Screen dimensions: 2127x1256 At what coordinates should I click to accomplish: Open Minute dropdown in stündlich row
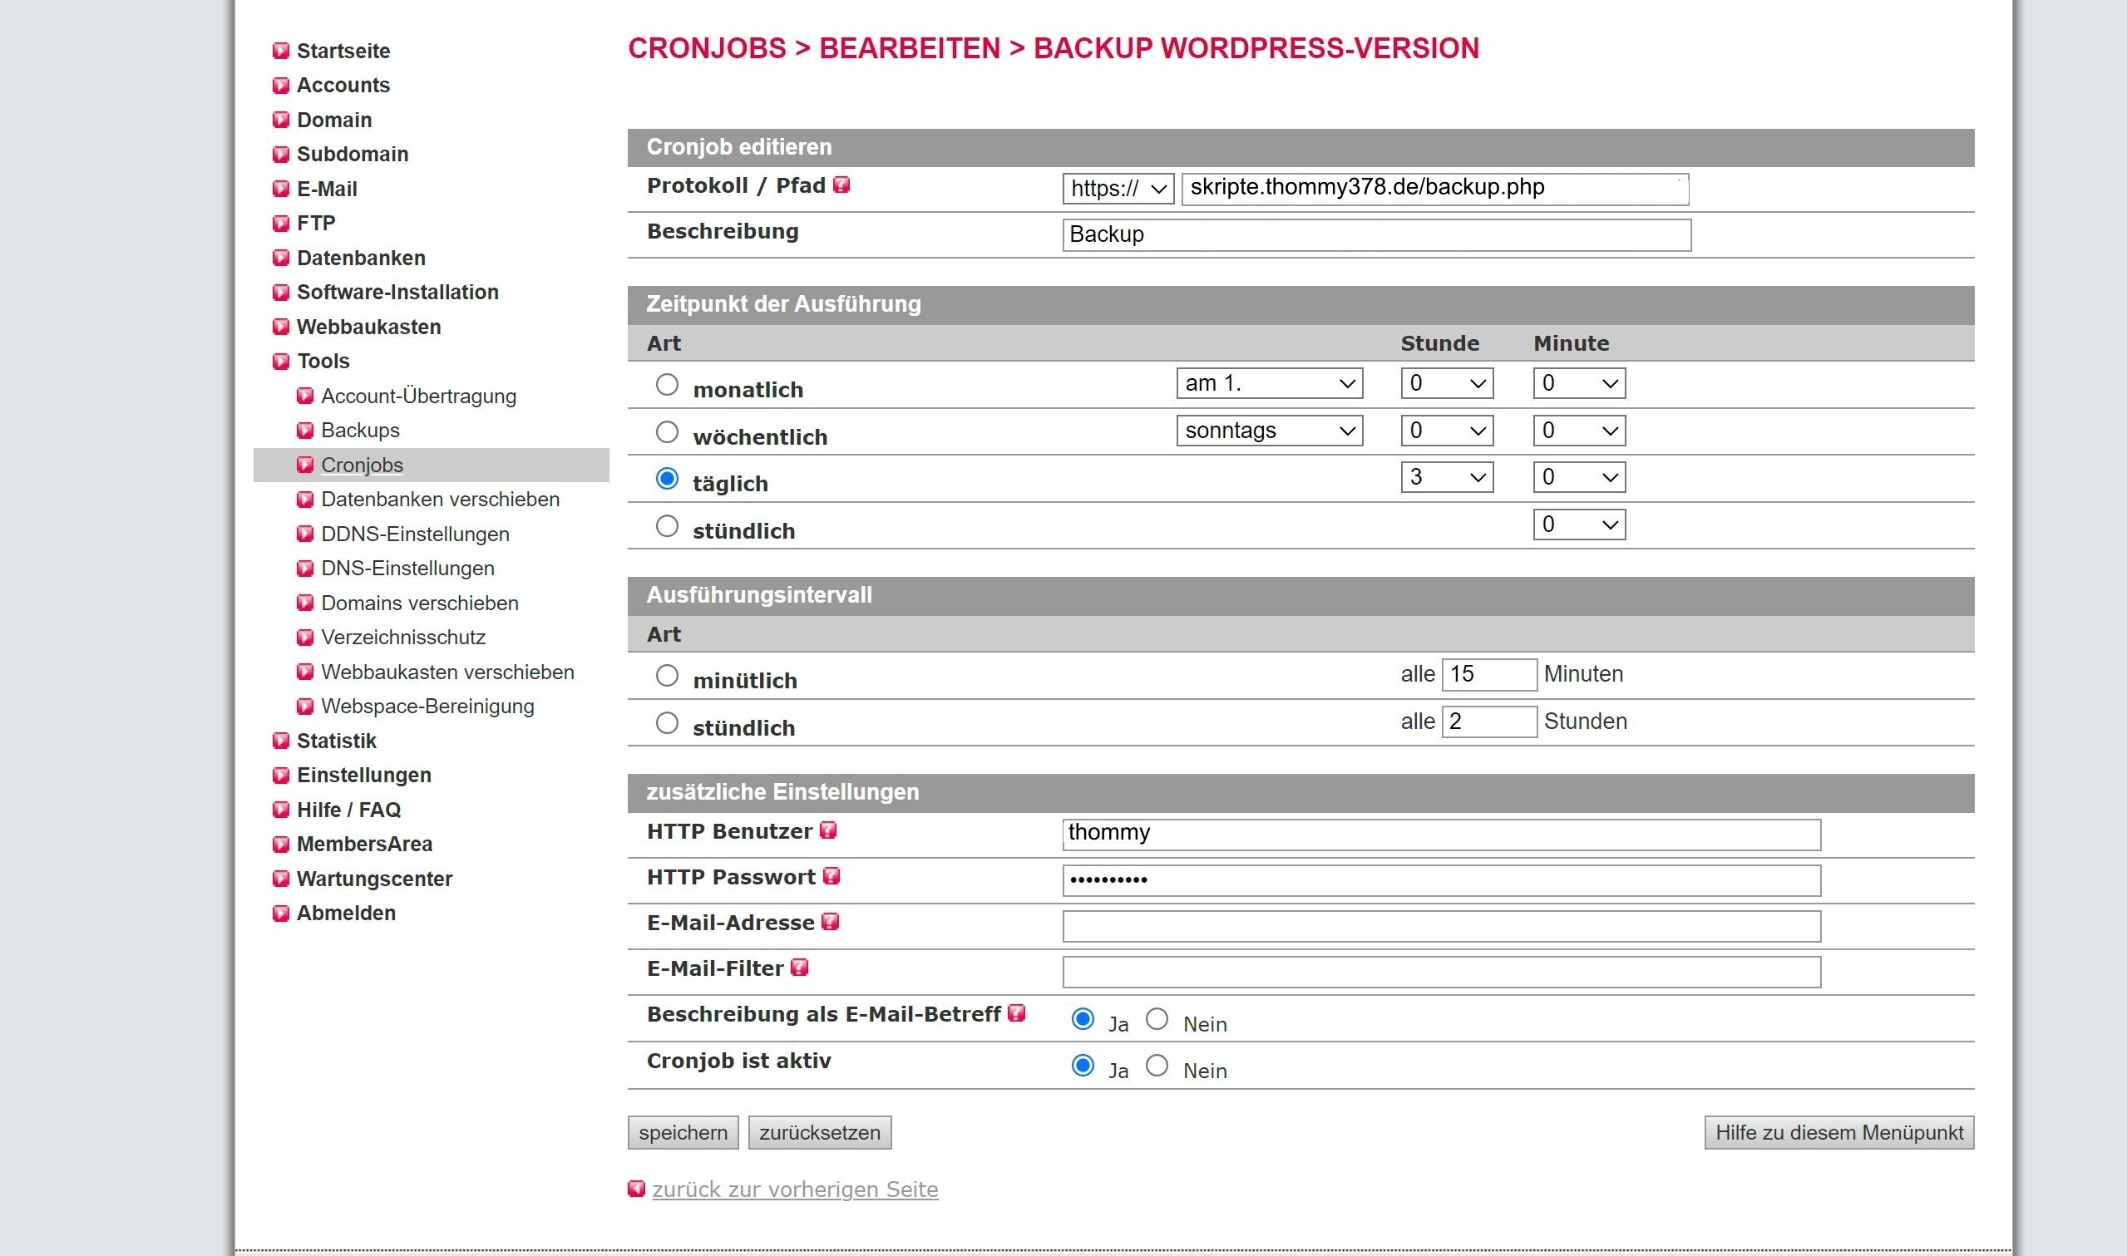pos(1579,525)
